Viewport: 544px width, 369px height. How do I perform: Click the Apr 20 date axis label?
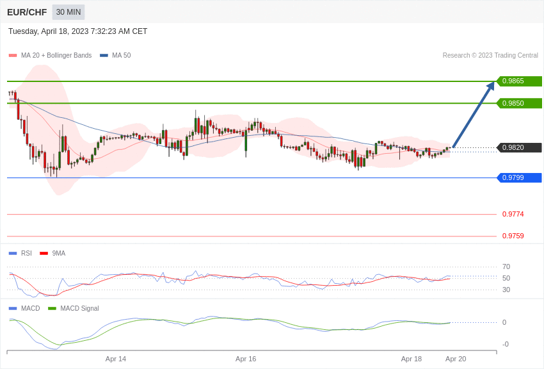coord(456,359)
